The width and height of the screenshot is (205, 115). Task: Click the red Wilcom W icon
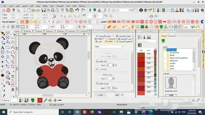(x=8, y=10)
